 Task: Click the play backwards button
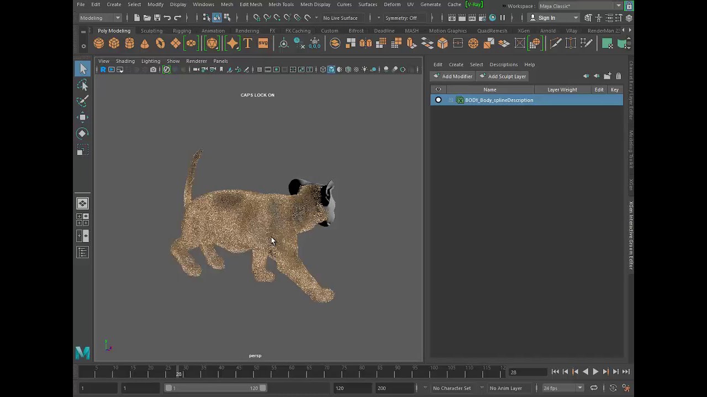(585, 372)
